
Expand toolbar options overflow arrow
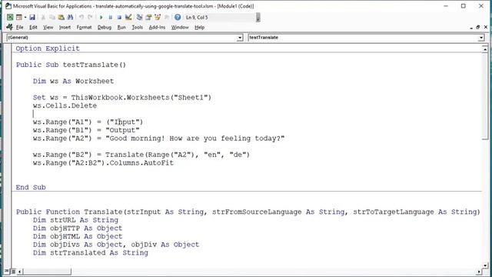(x=258, y=18)
